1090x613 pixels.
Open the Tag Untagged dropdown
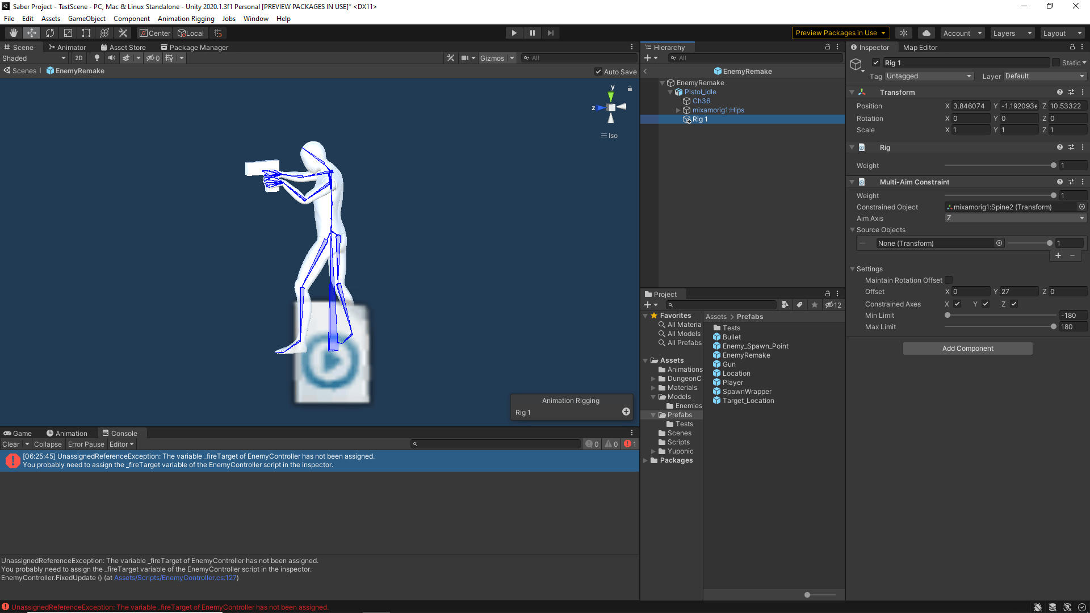point(929,76)
